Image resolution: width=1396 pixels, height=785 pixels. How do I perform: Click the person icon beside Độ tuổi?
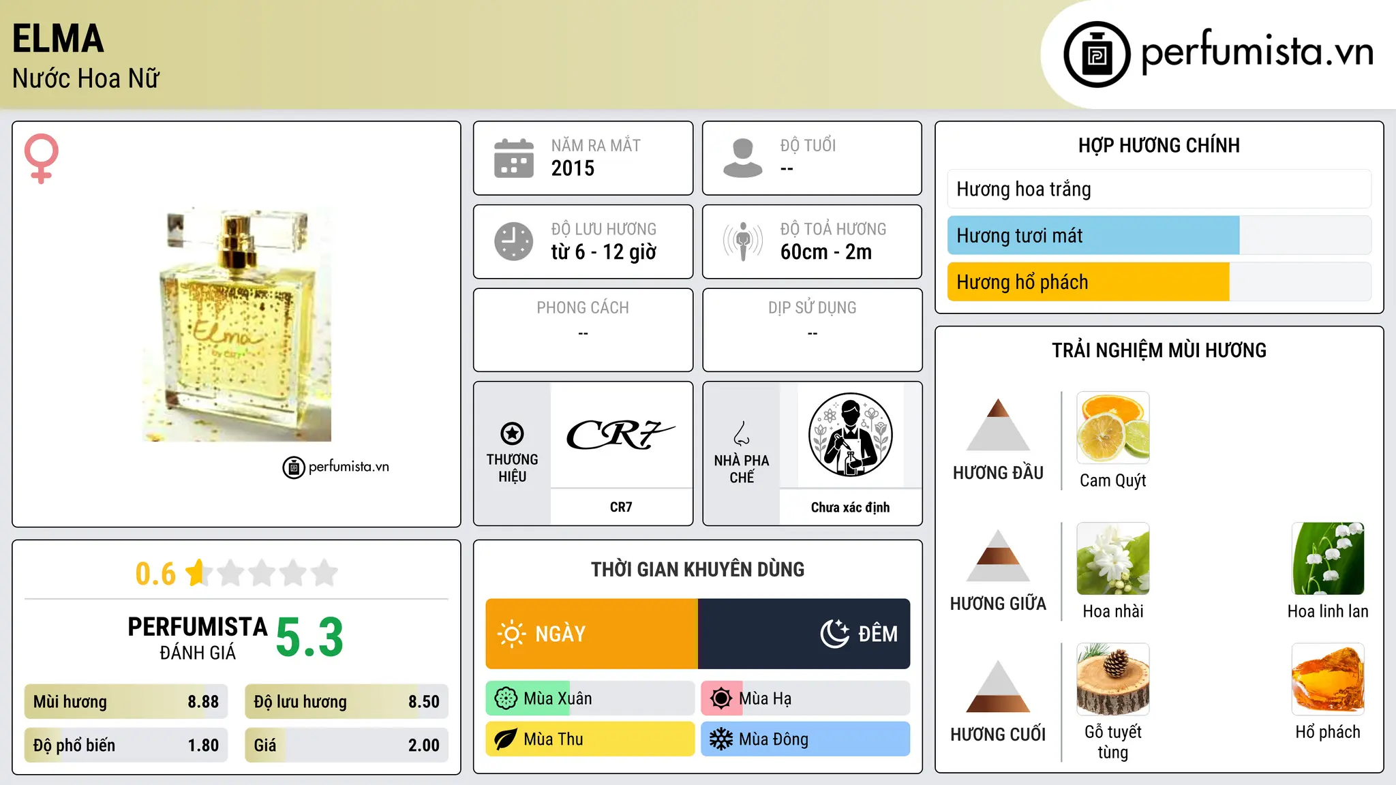[x=743, y=158]
